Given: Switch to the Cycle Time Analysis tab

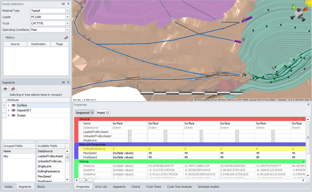Looking at the screenshot, I should (179, 187).
